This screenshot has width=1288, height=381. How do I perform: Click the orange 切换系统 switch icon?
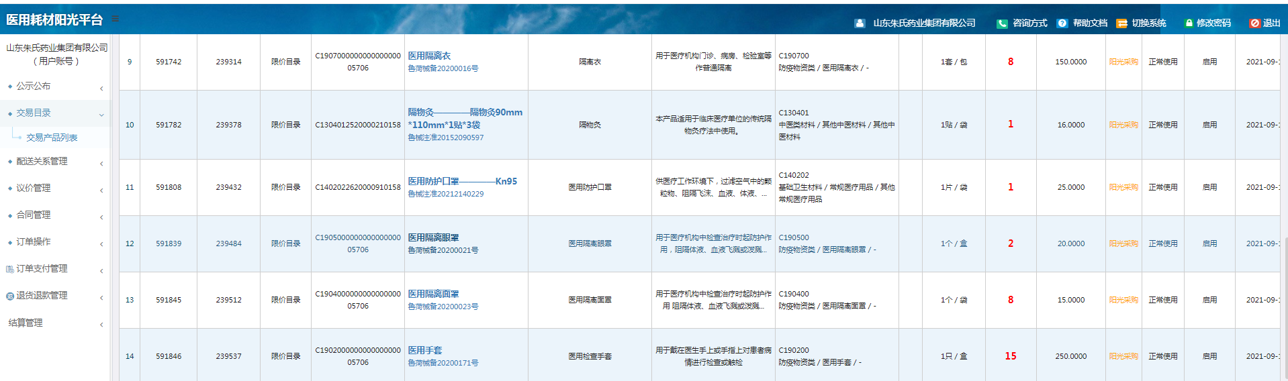click(x=1121, y=23)
